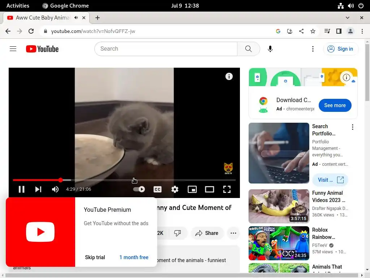
Task: Reload the current page
Action: coord(31,31)
